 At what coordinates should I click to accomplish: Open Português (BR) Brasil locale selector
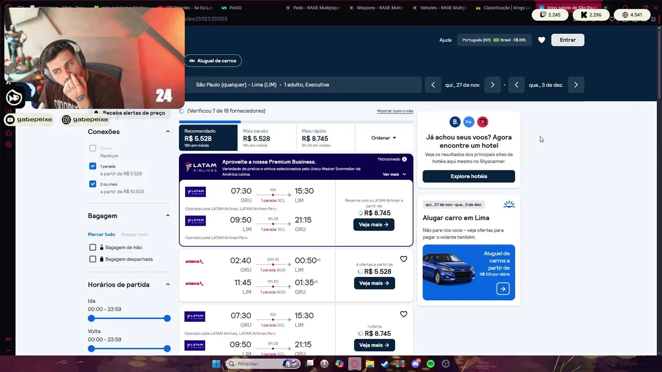click(x=494, y=40)
